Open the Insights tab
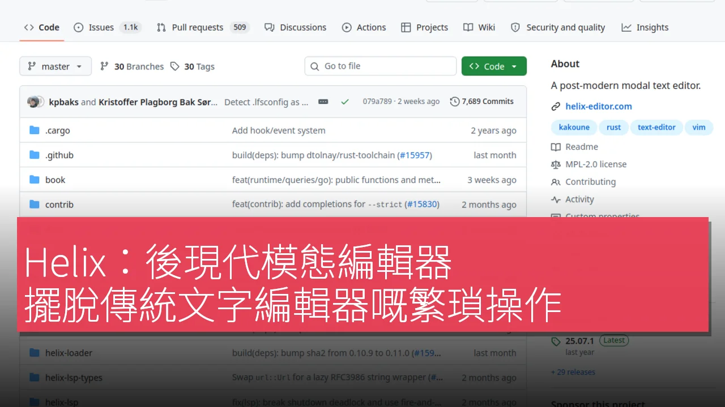The height and width of the screenshot is (407, 725). tap(645, 27)
